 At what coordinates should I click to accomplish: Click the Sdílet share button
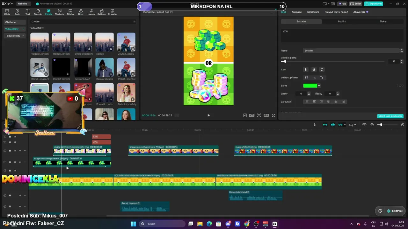356,4
